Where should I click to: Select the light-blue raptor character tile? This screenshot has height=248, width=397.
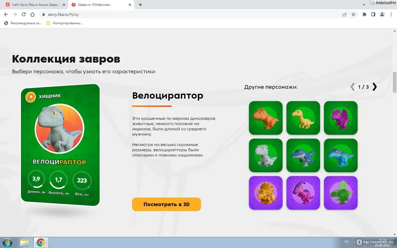(341, 155)
